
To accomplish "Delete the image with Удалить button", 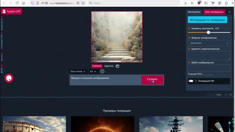I will 109,66.
